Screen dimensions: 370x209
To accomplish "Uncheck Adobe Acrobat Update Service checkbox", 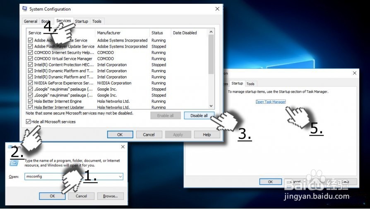I will (x=31, y=40).
